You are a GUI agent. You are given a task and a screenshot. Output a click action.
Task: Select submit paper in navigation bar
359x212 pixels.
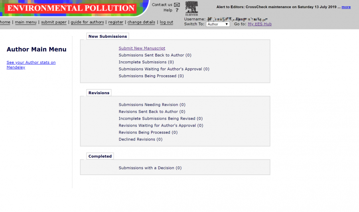[54, 22]
